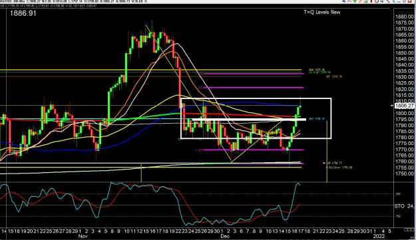
Task: Click the Dec month label
Action: point(225,236)
